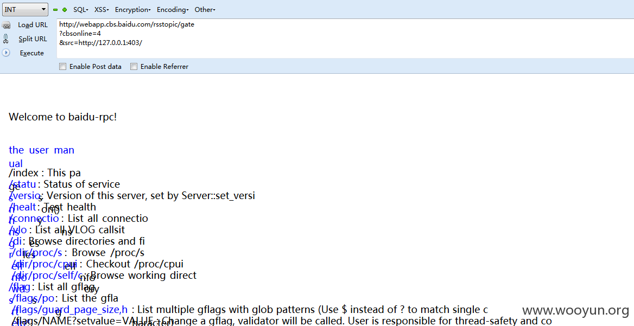Open the user manual link
The height and width of the screenshot is (326, 634).
[41, 156]
